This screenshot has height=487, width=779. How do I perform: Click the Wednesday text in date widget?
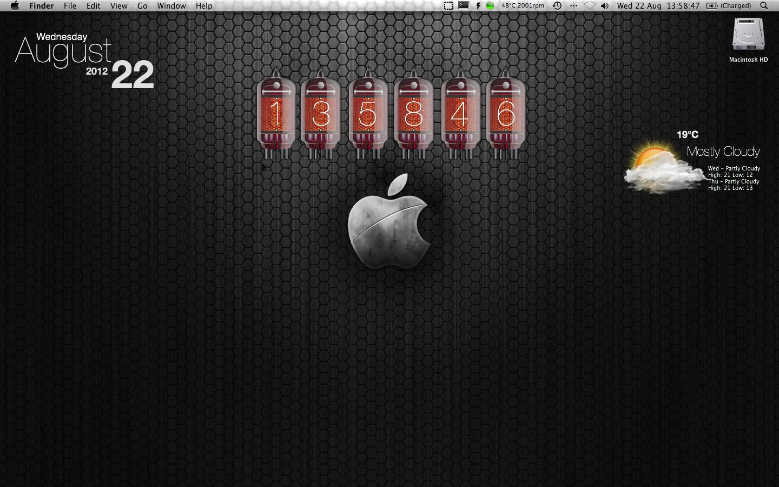pyautogui.click(x=62, y=37)
